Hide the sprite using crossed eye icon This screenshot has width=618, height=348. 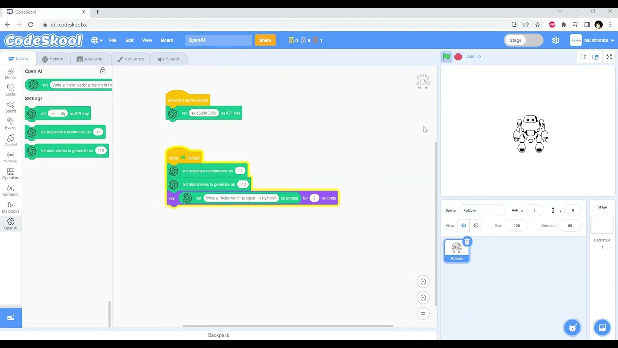pos(476,226)
